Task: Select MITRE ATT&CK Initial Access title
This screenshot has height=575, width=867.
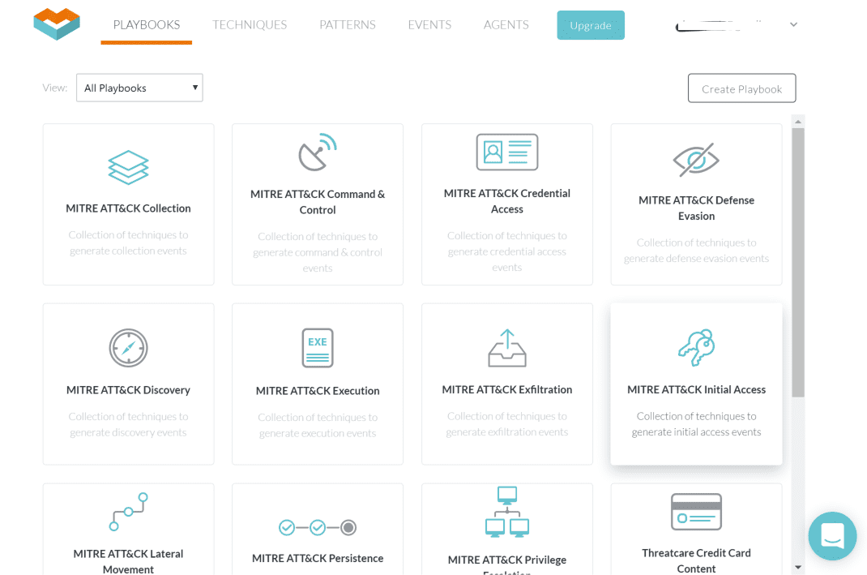Action: (x=696, y=389)
